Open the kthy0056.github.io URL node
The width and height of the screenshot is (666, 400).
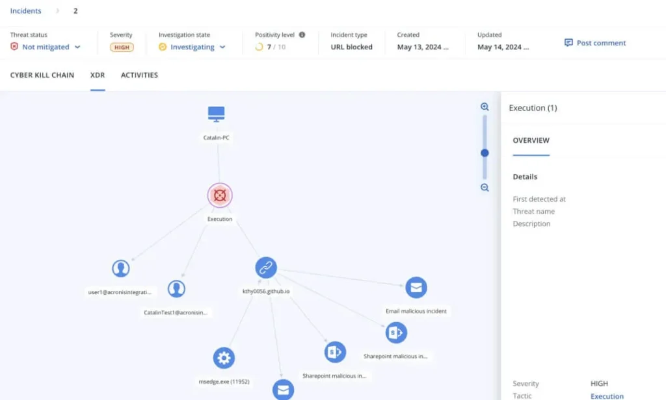click(x=265, y=267)
